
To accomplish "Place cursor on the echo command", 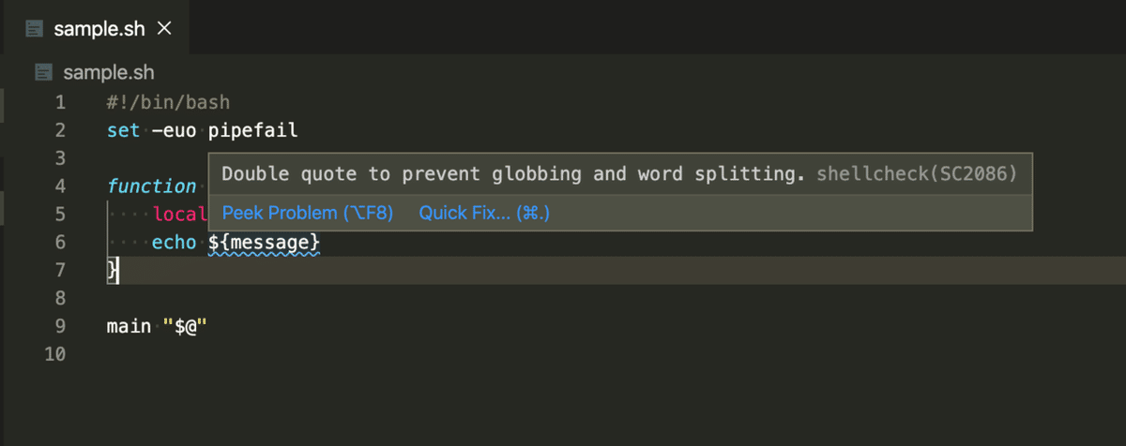I will click(174, 242).
